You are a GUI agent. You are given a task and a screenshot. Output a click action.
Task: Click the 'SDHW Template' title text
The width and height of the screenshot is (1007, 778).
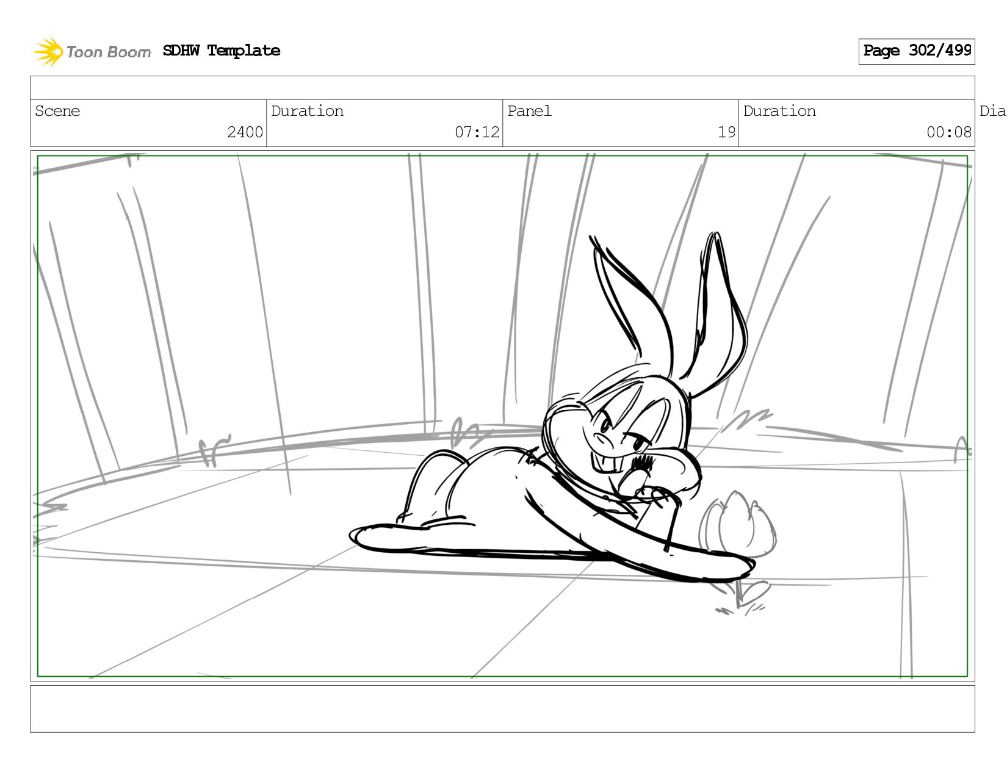pyautogui.click(x=222, y=51)
